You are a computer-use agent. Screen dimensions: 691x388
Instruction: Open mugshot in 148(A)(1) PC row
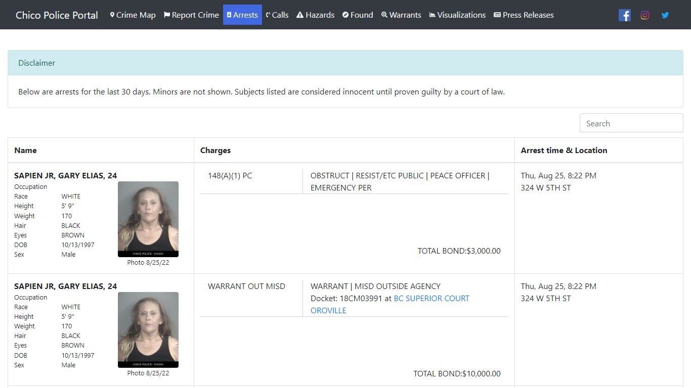[x=148, y=219]
